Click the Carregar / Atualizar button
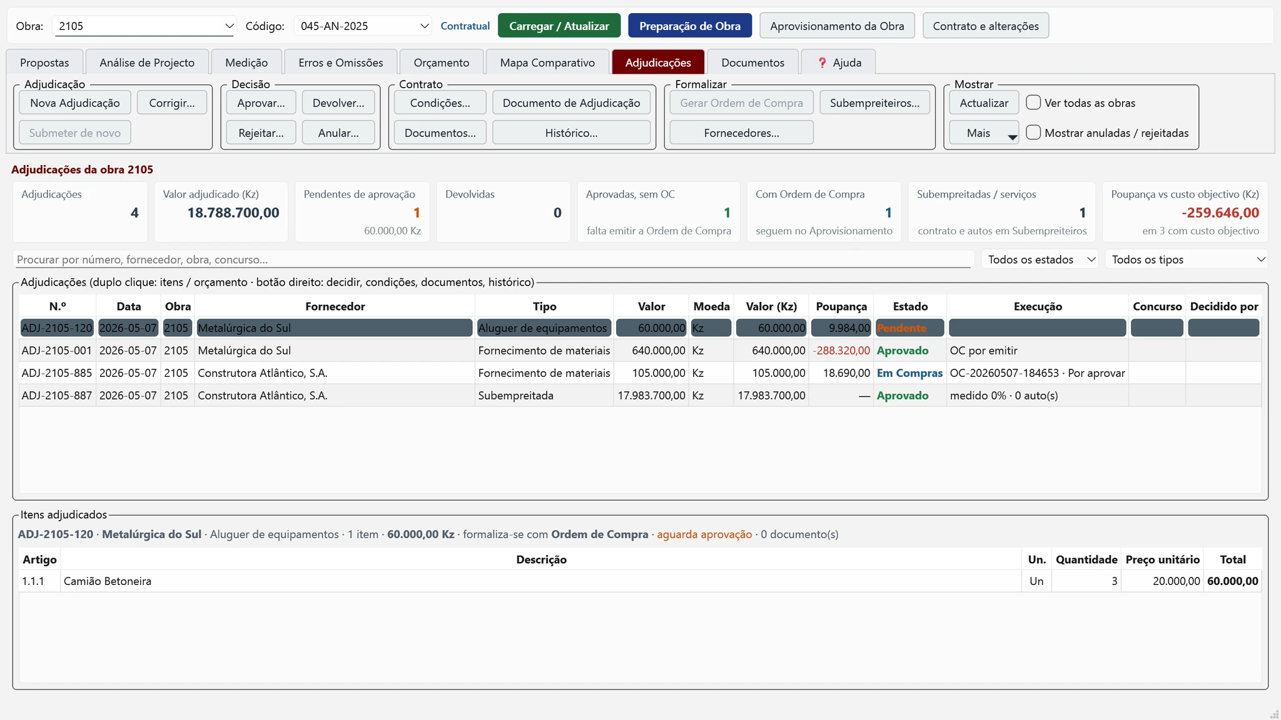The width and height of the screenshot is (1281, 720). [x=559, y=26]
